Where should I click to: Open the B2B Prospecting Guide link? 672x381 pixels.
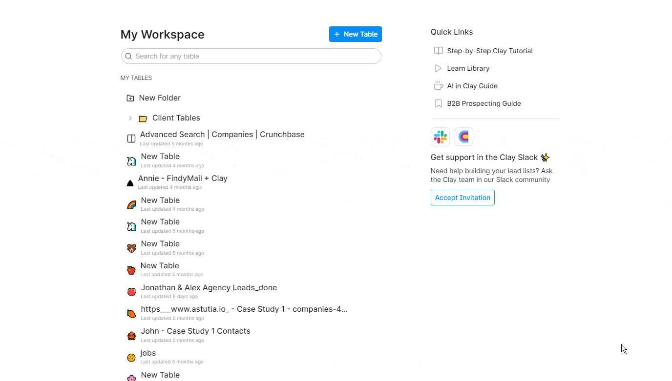484,103
